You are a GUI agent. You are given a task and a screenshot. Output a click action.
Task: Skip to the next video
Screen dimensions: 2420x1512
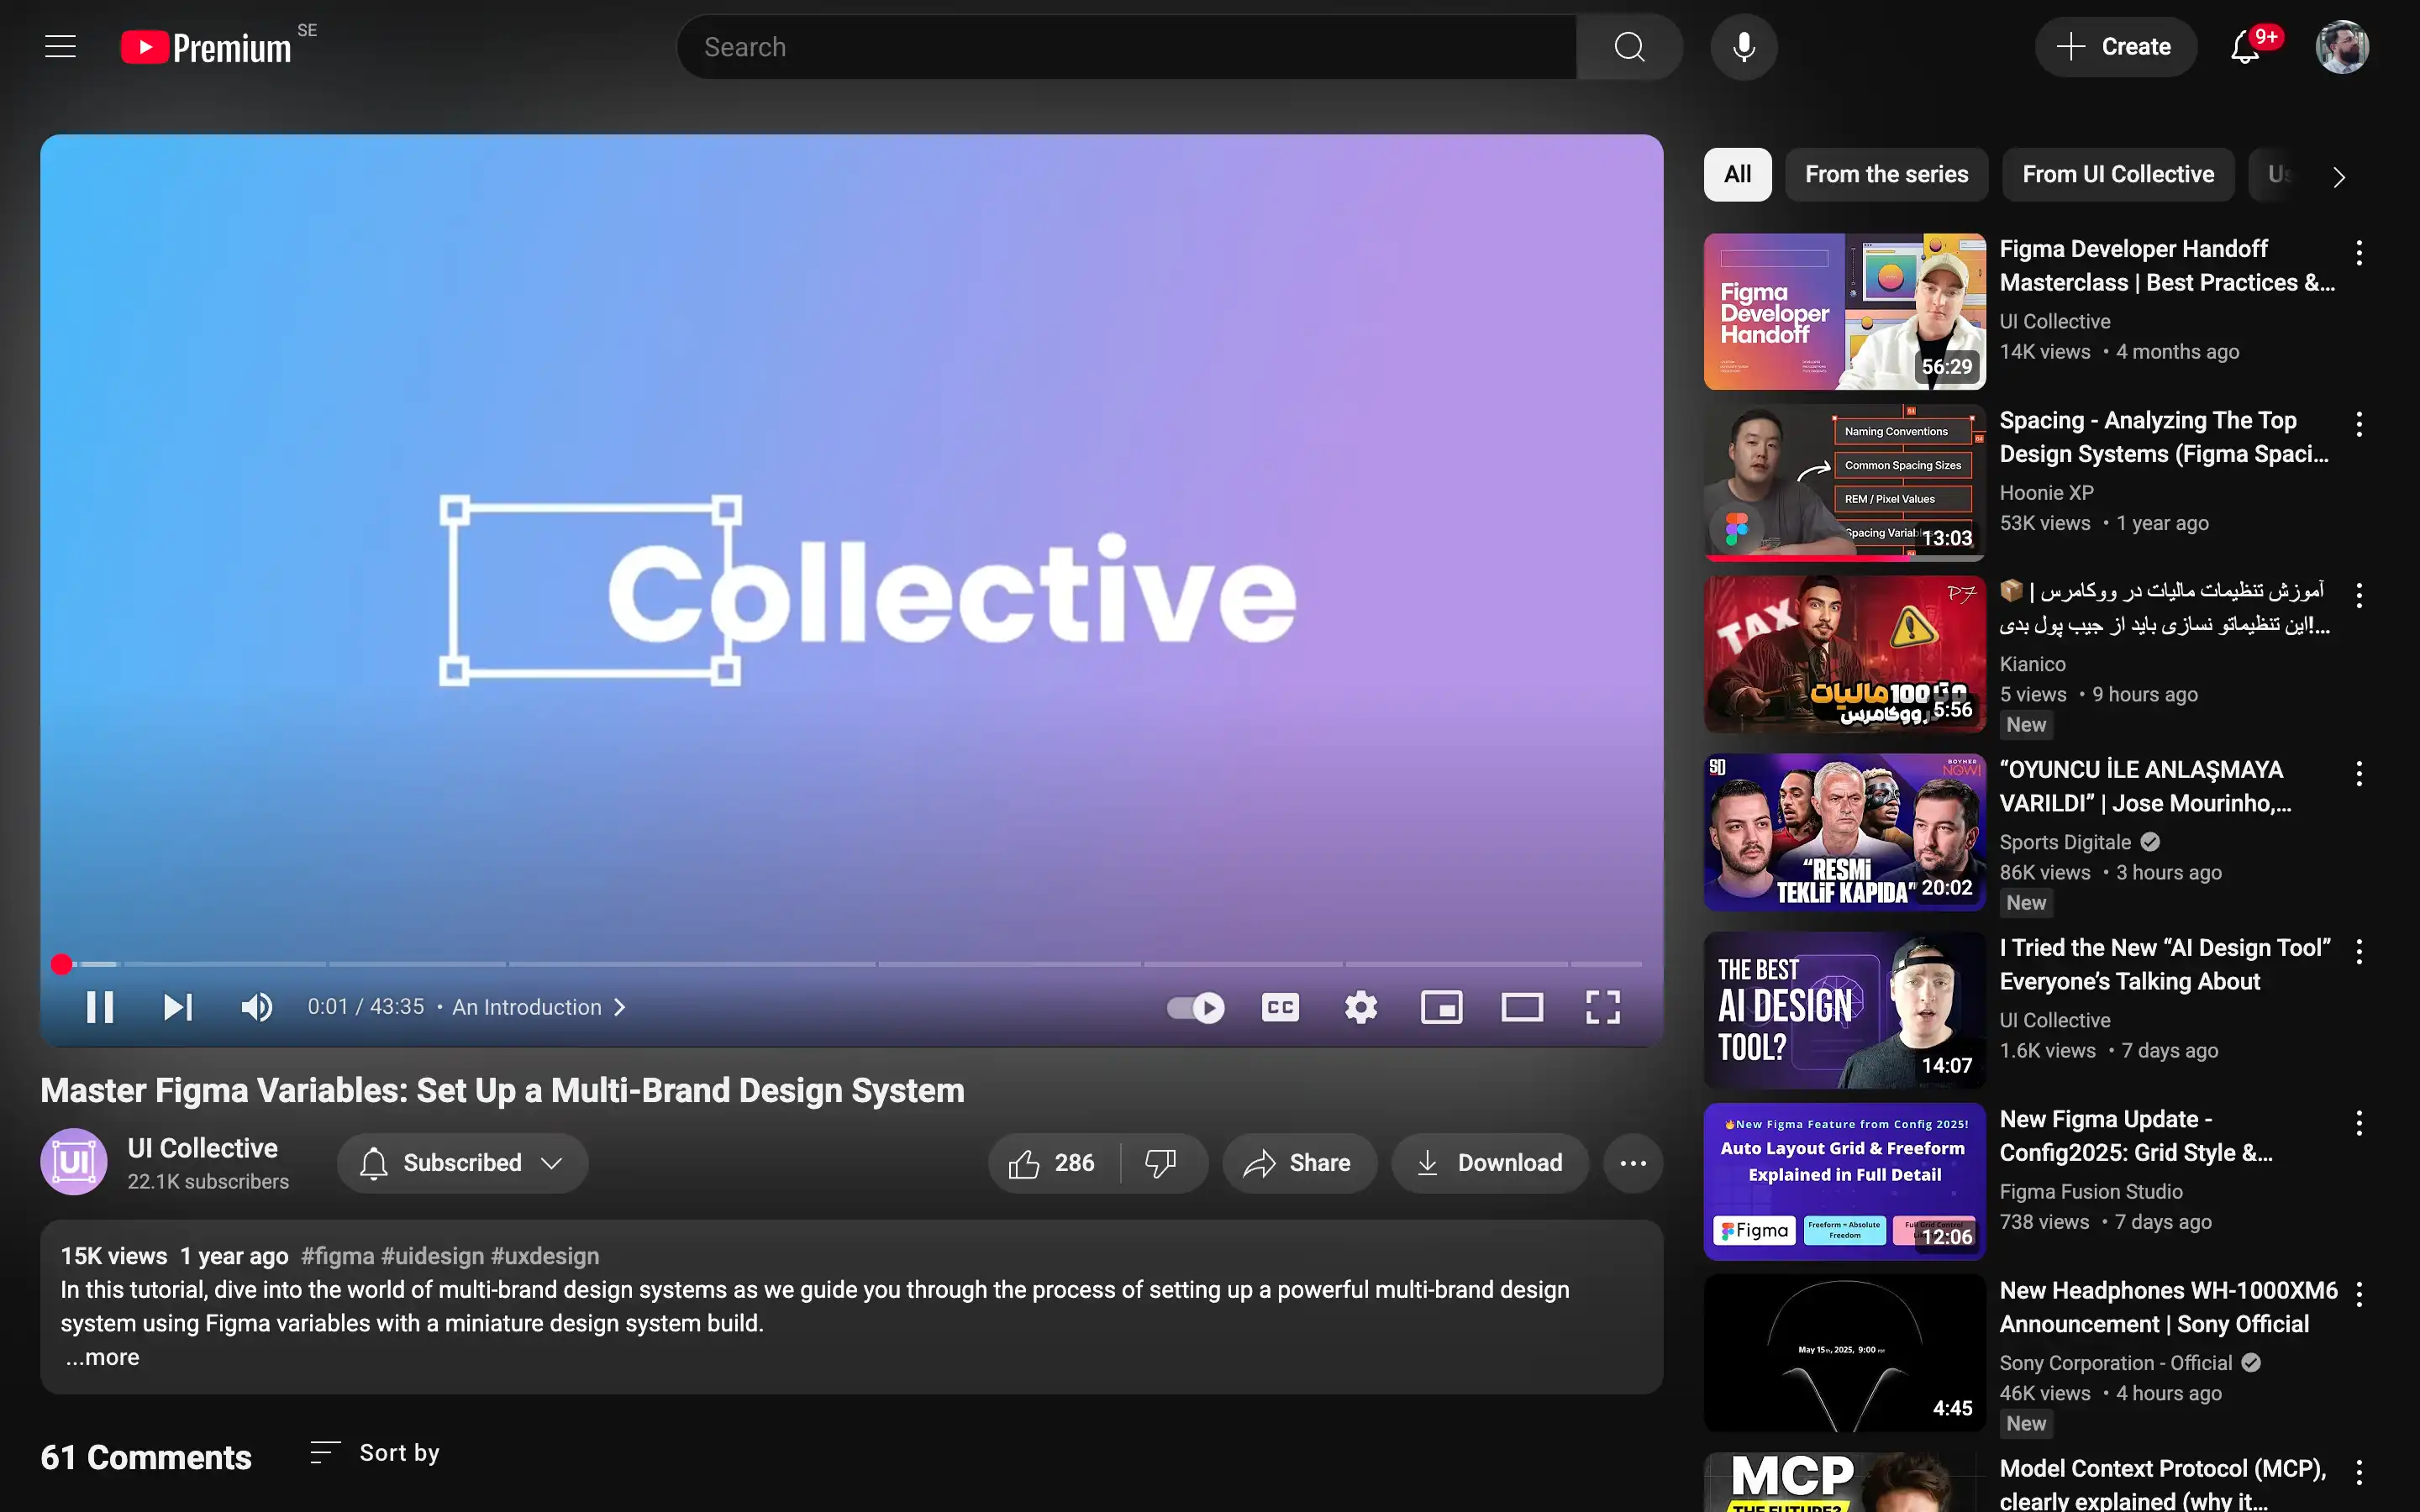(x=178, y=1007)
